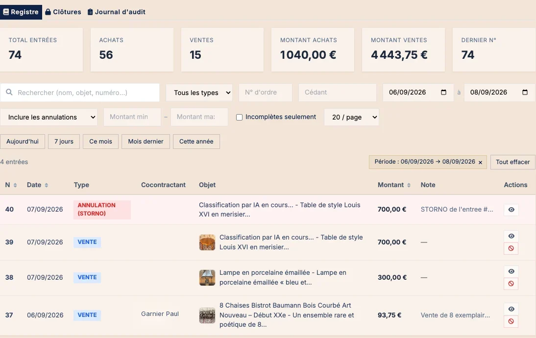Open the Clôtures tab
The image size is (536, 338).
(63, 12)
